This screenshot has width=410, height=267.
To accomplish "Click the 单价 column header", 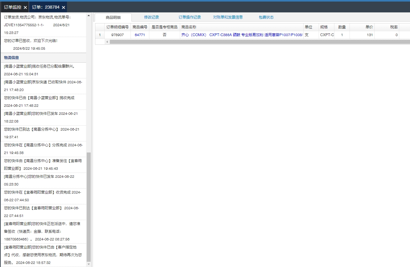I will (x=362, y=27).
